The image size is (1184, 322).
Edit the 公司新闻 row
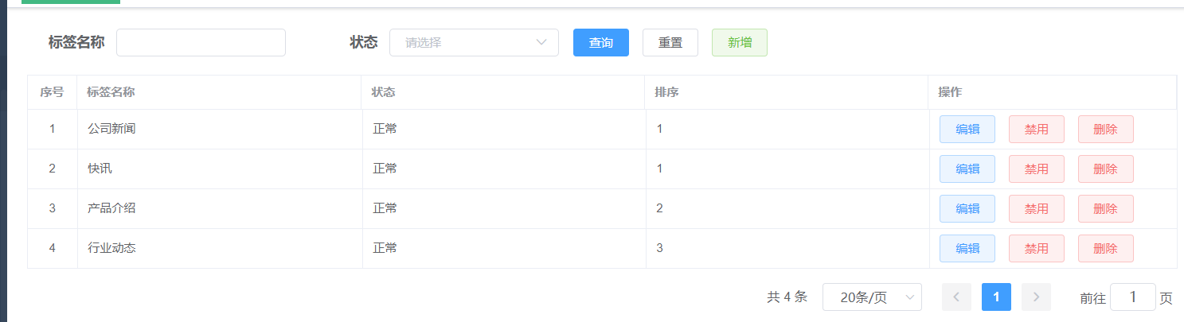(967, 130)
